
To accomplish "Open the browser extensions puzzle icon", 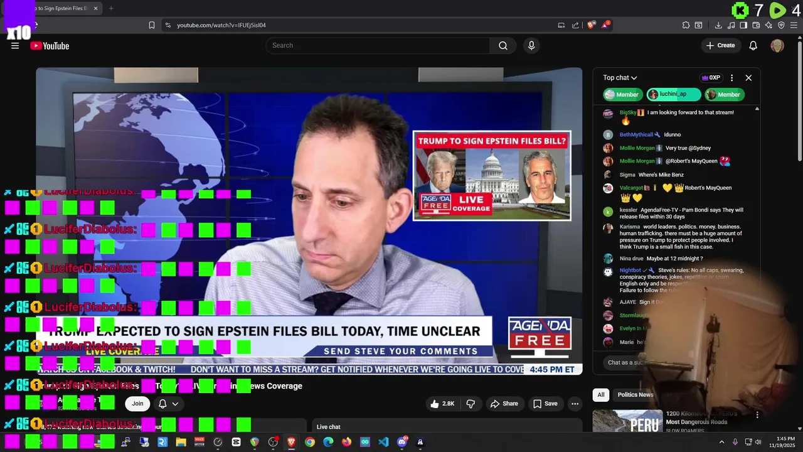I will pos(686,25).
